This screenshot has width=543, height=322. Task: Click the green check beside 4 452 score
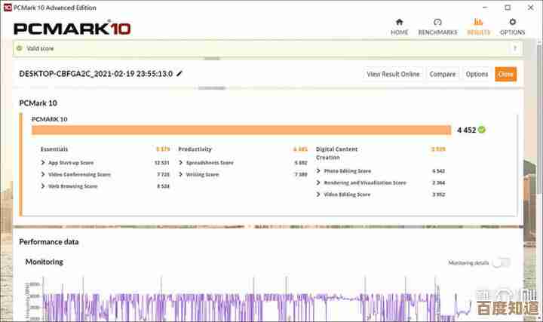(x=481, y=130)
